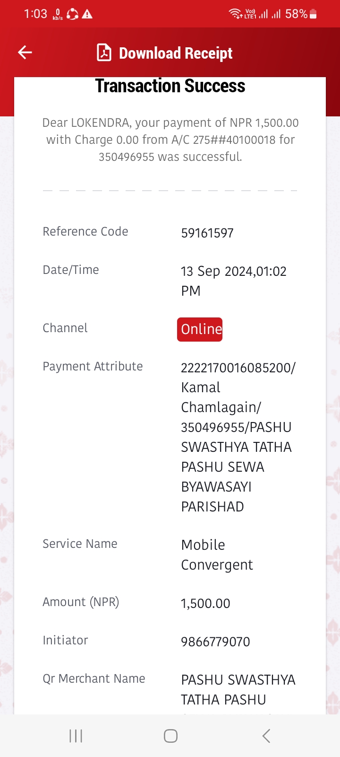Tap the battery status icon
Screen dimensions: 340x757
click(313, 14)
